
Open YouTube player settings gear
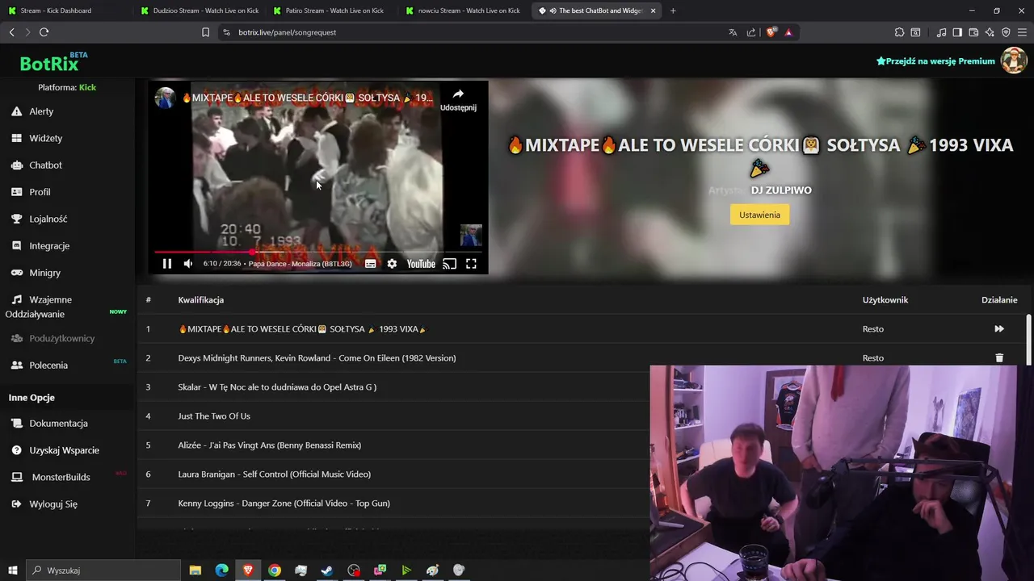point(392,264)
